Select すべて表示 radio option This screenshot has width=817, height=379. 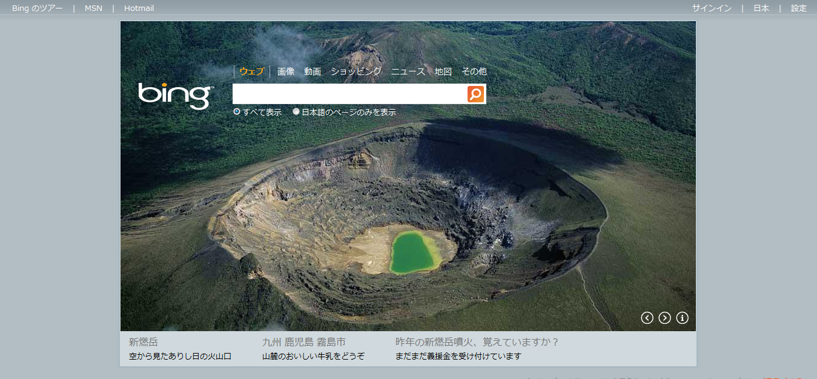pos(237,111)
